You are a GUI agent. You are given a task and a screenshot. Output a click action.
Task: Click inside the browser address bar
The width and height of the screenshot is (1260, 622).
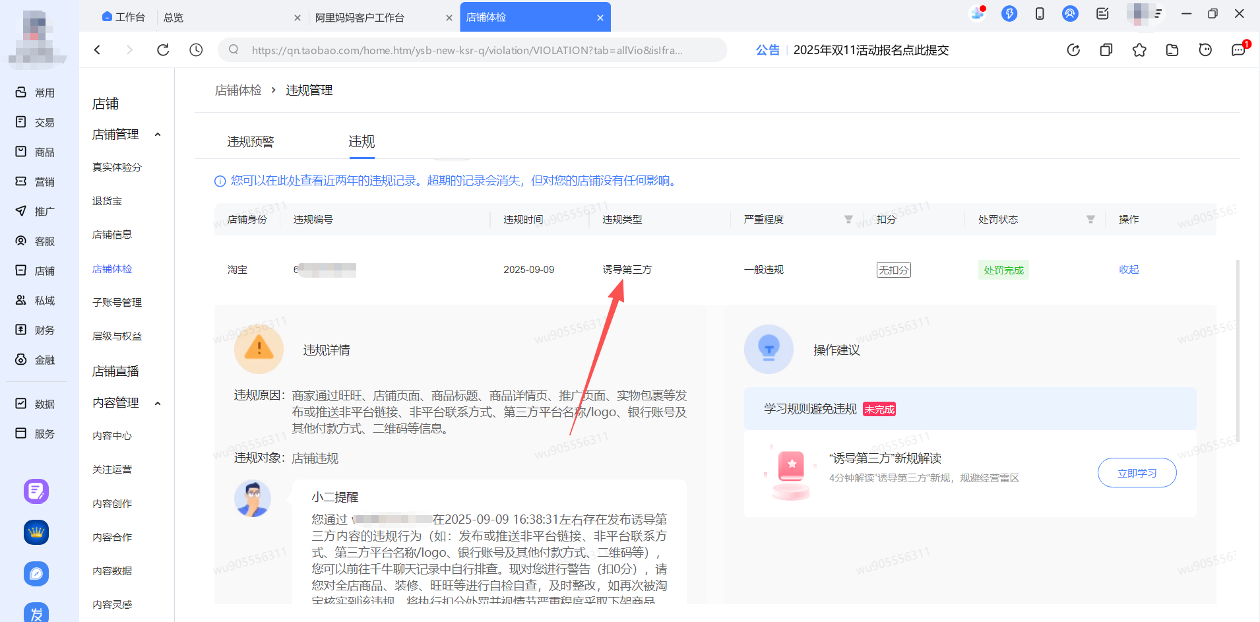point(462,49)
